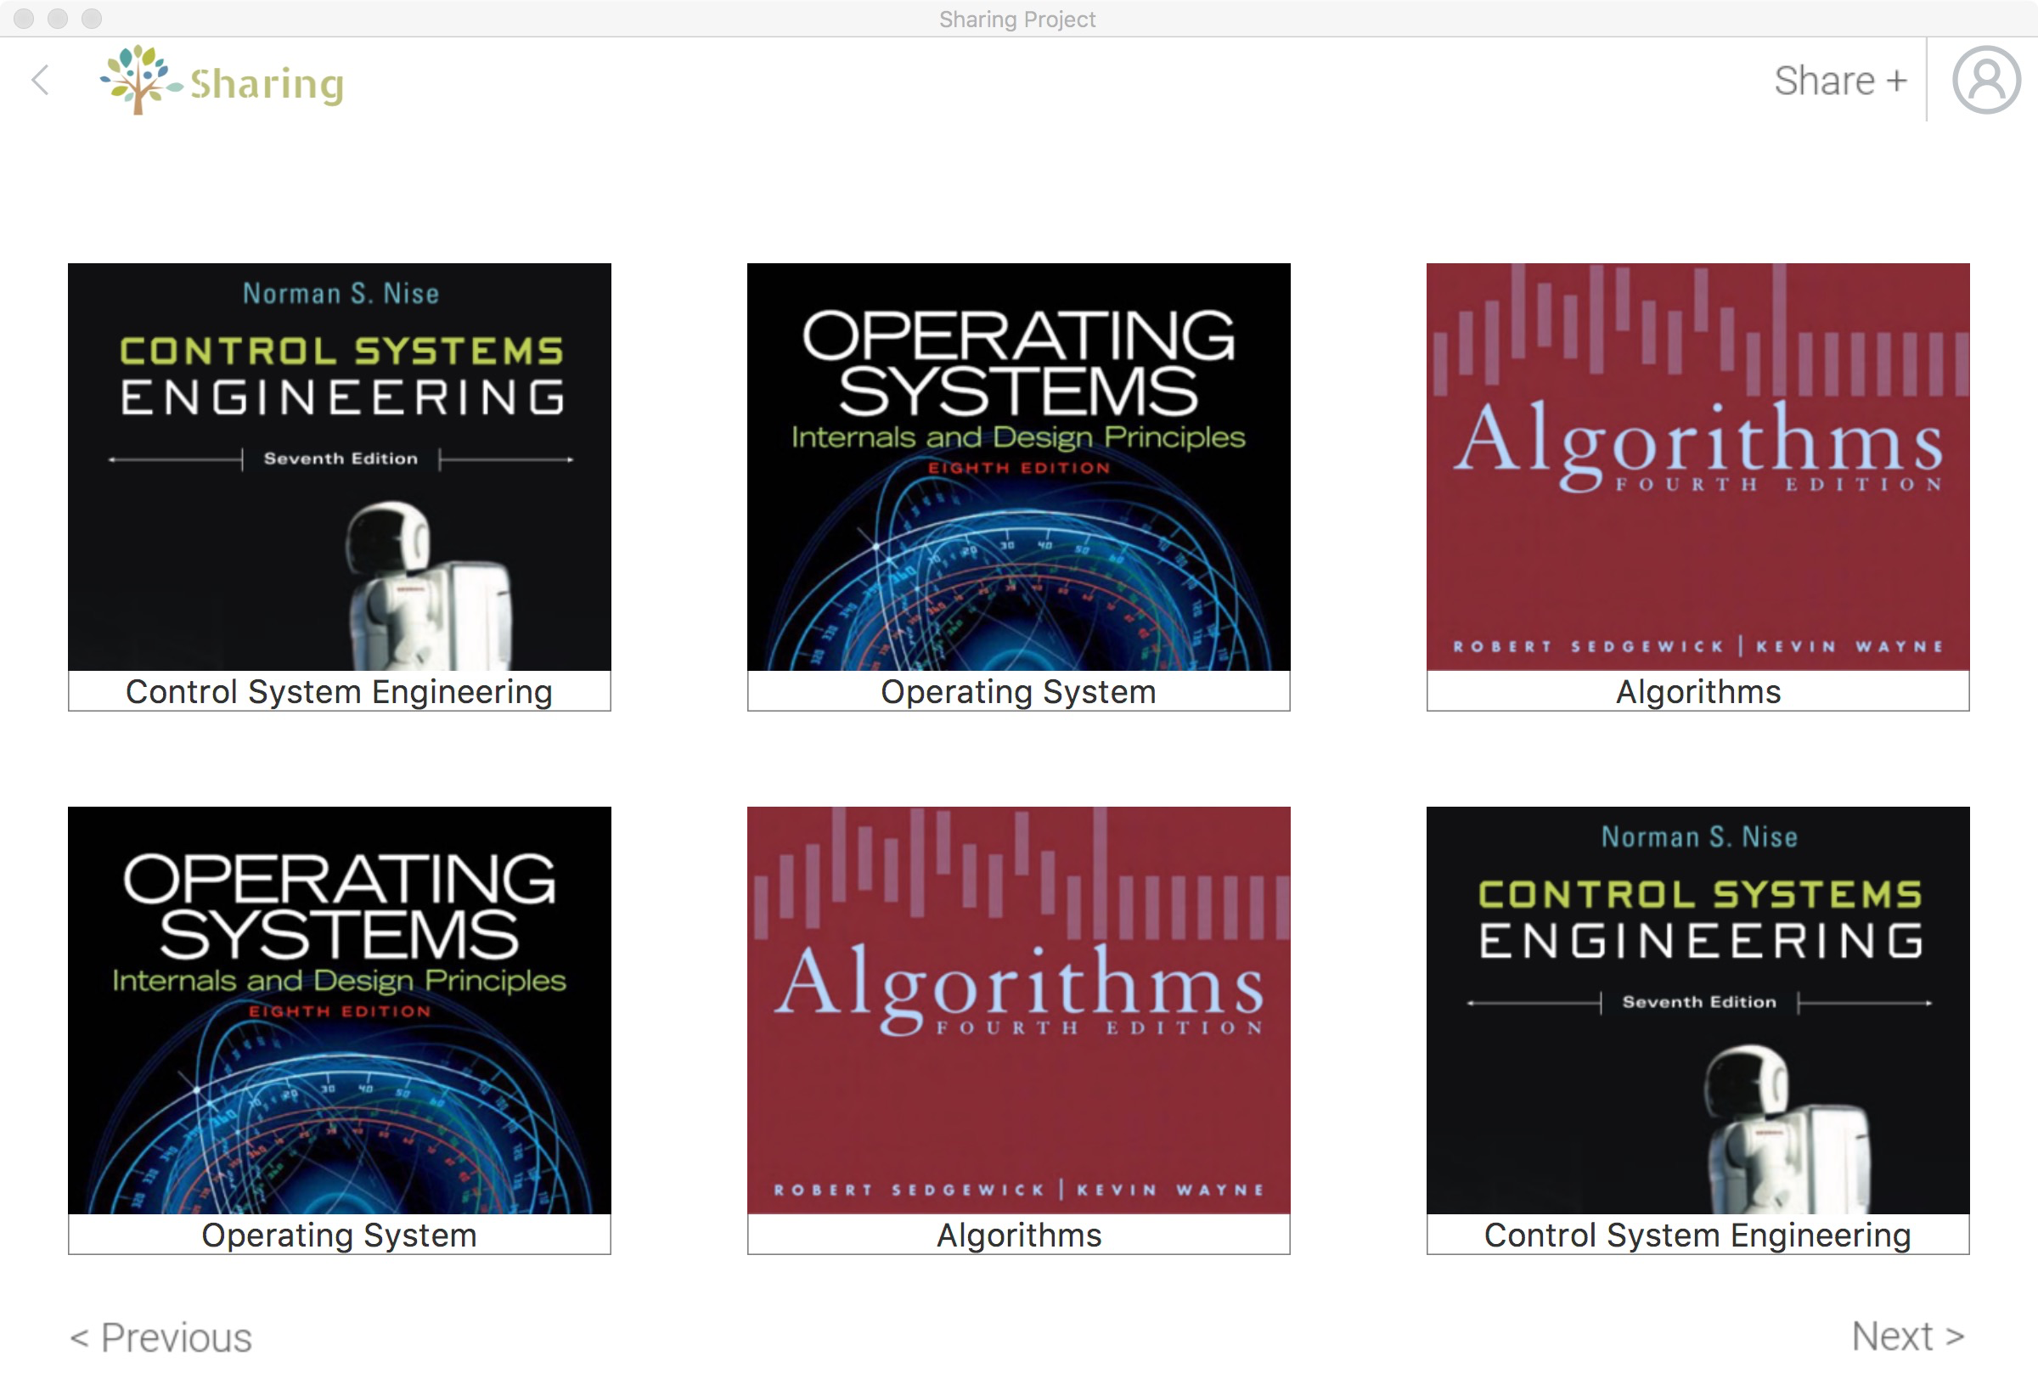The width and height of the screenshot is (2038, 1396).
Task: Open top-right Algorithms book cover
Action: (1697, 466)
